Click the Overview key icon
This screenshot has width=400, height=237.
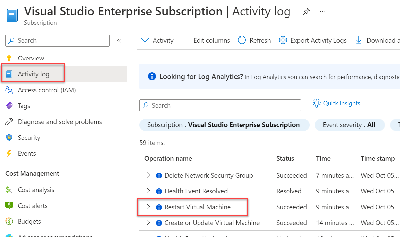click(9, 58)
